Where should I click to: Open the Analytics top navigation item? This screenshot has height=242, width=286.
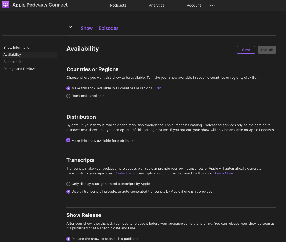pyautogui.click(x=156, y=6)
